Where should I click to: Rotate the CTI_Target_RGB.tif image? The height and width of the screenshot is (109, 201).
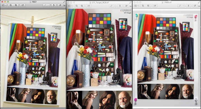[x=120, y=6]
